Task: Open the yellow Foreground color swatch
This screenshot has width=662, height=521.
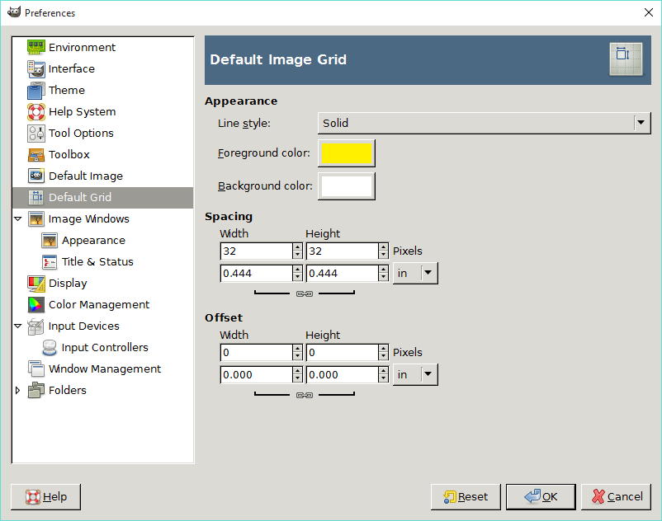Action: (x=346, y=153)
